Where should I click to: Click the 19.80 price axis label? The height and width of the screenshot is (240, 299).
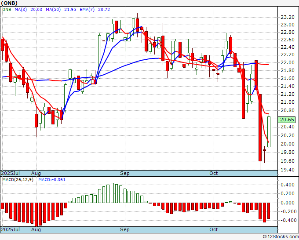[x=288, y=153]
